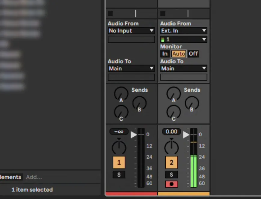Click track 2 volume field showing 0.00
Viewport: 261px width, 199px height.
(171, 131)
